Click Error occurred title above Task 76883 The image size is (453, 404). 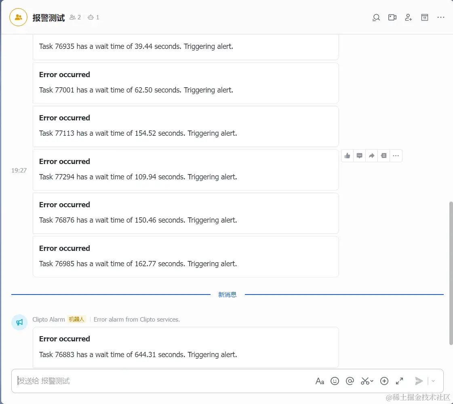64,339
